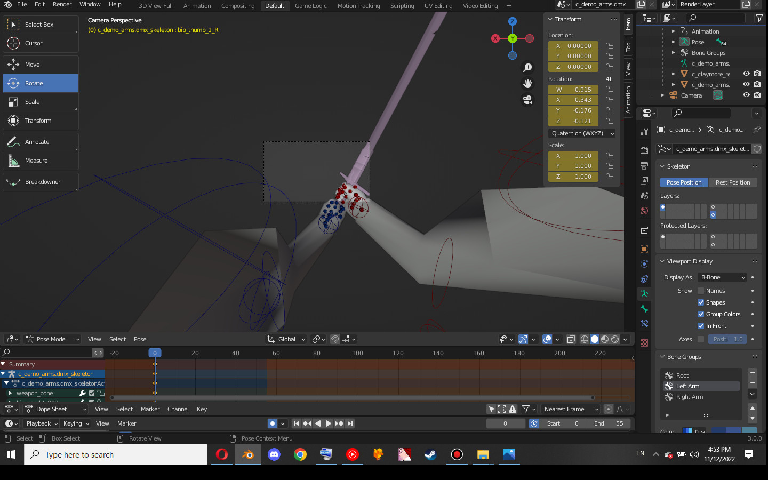This screenshot has width=768, height=480.
Task: Jump to the last frame with skip-to-end button
Action: (x=350, y=423)
